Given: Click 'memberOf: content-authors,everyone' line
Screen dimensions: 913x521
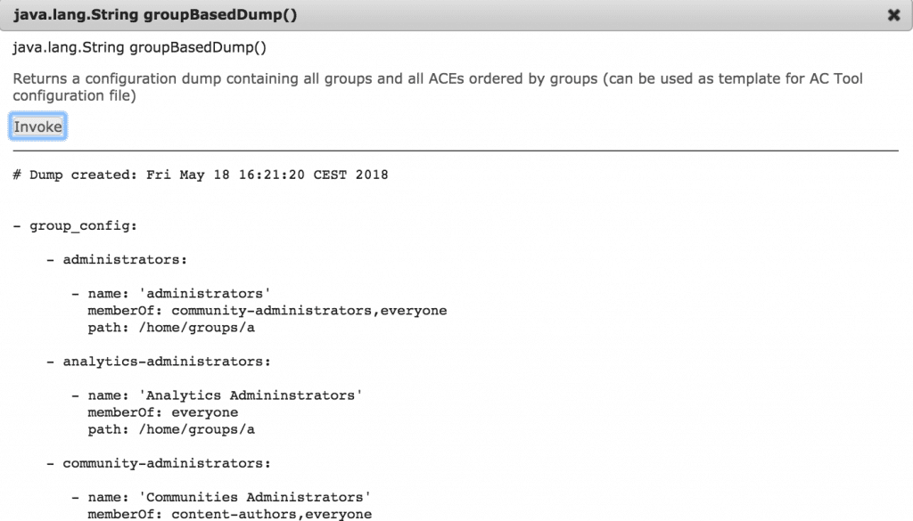Looking at the screenshot, I should pos(229,514).
